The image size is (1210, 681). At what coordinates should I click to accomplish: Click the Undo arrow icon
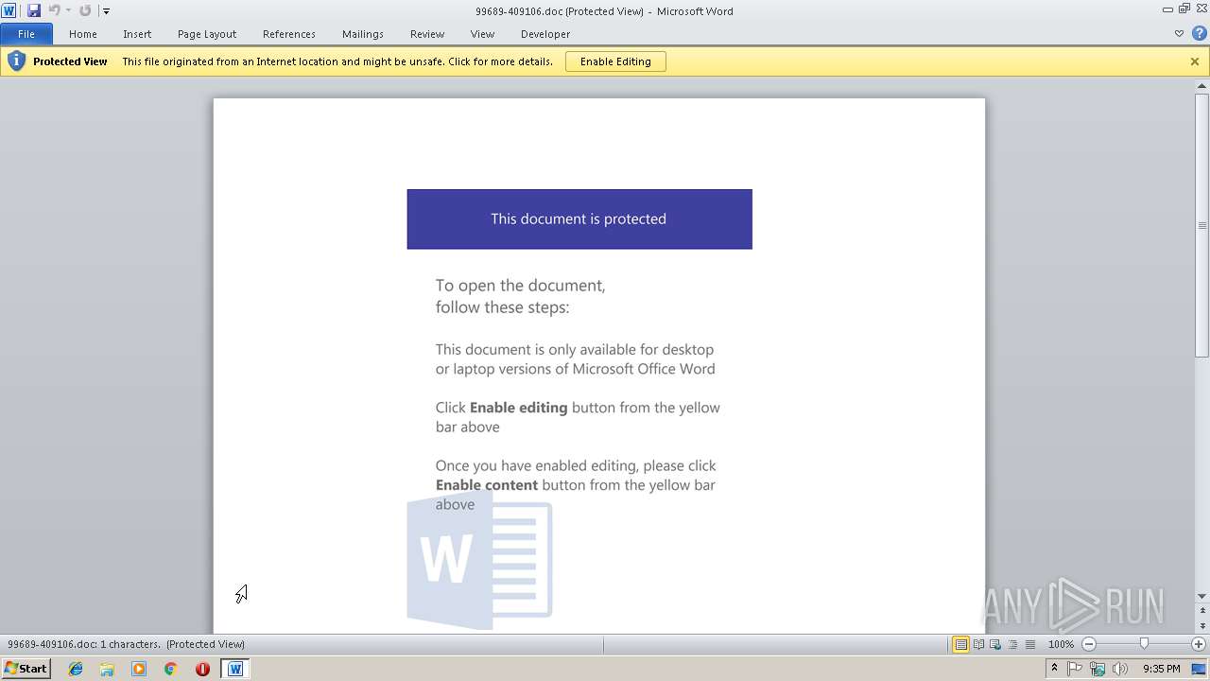pyautogui.click(x=54, y=10)
